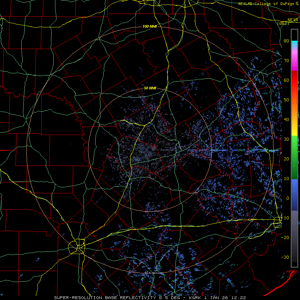
Task: Click the 12:22 timestamp in the caption
Action: (x=239, y=298)
